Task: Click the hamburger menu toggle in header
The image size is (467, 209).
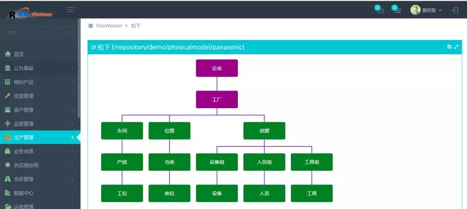Action: pos(70,9)
